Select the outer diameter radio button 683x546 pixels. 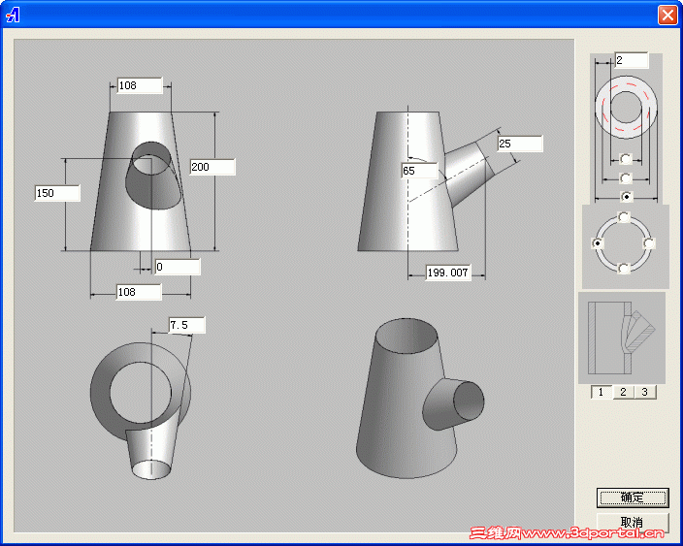[627, 197]
